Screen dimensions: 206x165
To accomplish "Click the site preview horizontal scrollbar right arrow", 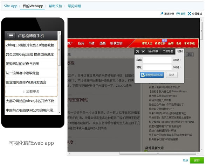I will [198, 153].
